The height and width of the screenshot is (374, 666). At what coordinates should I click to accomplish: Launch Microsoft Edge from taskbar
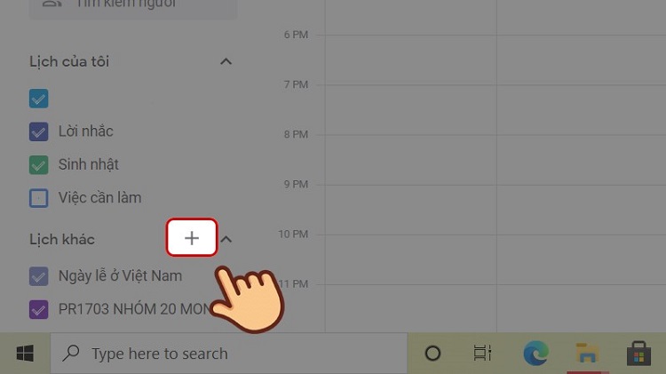[x=535, y=354]
